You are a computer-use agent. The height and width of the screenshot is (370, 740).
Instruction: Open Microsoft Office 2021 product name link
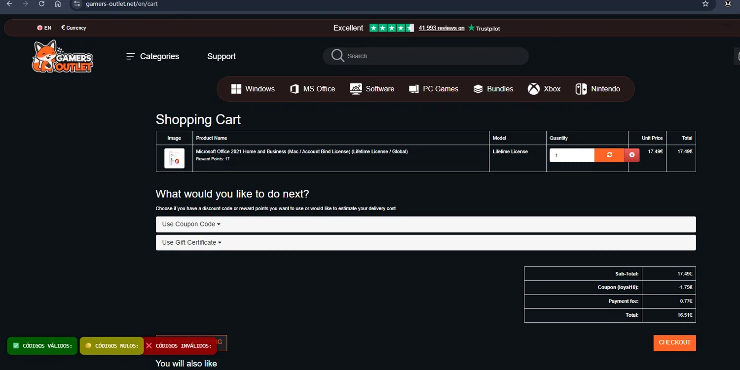[x=302, y=151]
